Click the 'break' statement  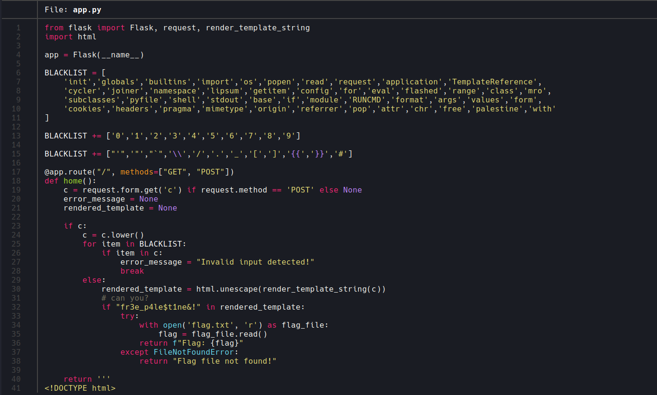(x=132, y=271)
